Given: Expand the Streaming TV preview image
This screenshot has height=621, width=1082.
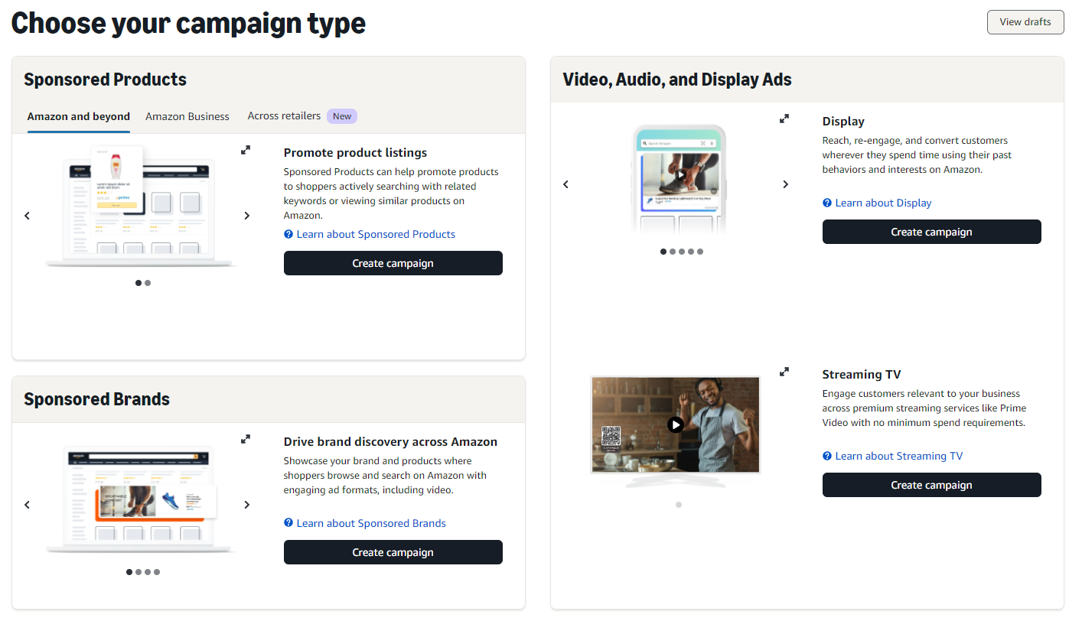Looking at the screenshot, I should click(784, 372).
